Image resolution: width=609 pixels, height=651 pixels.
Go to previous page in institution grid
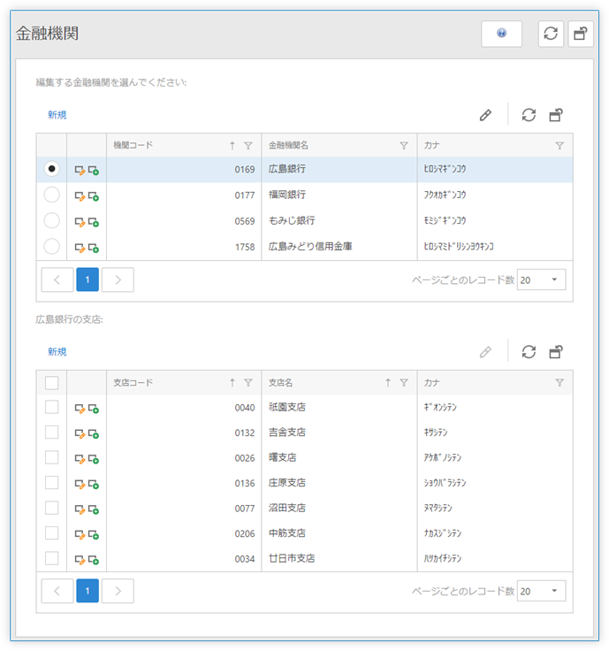(x=57, y=280)
